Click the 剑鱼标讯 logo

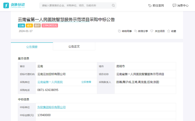[x=14, y=6]
